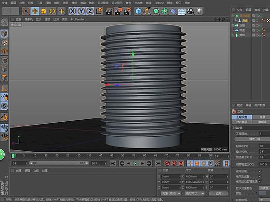Expand the rotate object tree row
This screenshot has height=202, width=270.
(233, 35)
